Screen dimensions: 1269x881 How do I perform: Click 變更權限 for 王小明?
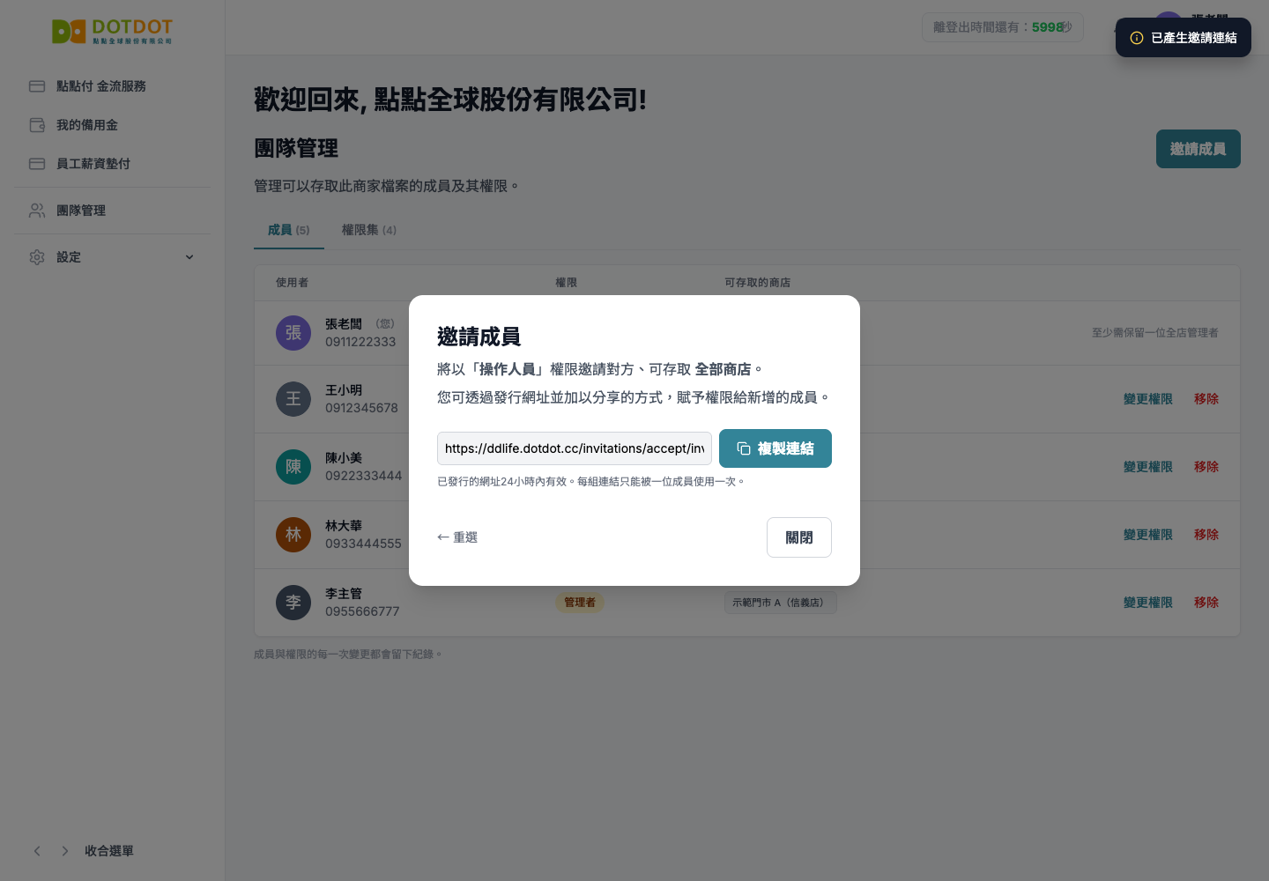pos(1148,399)
